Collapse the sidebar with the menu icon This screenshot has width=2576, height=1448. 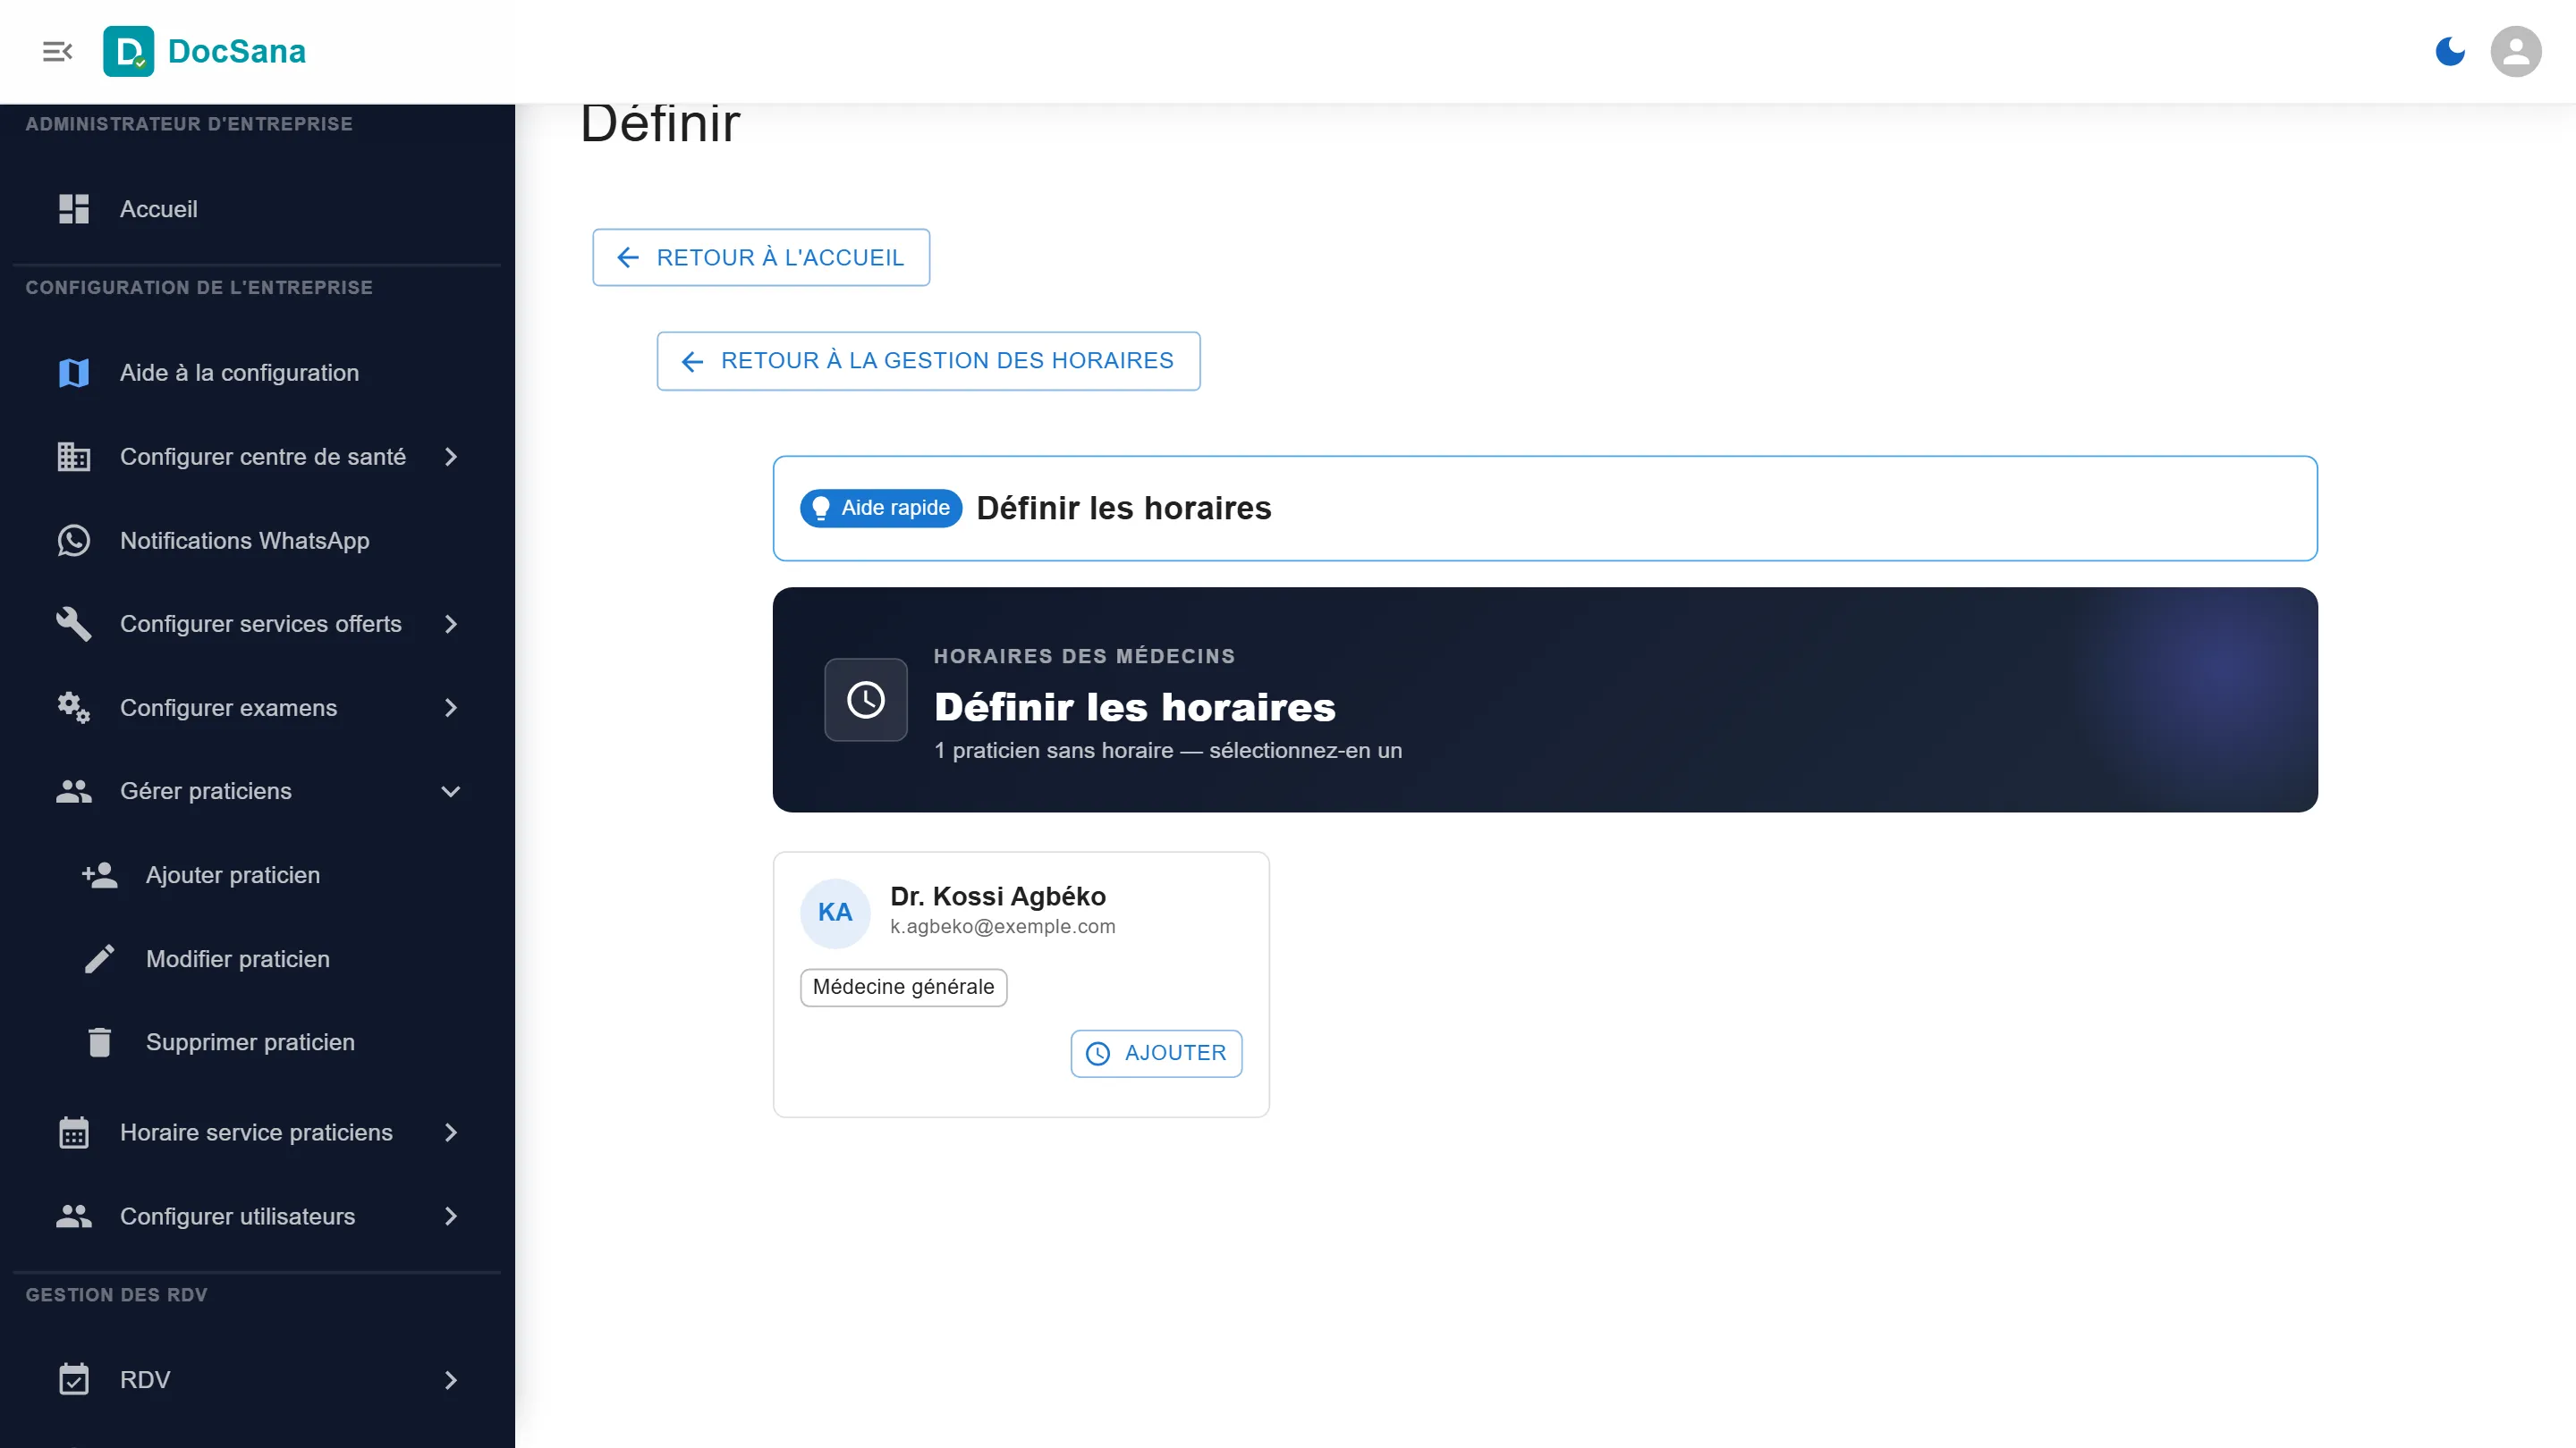57,51
